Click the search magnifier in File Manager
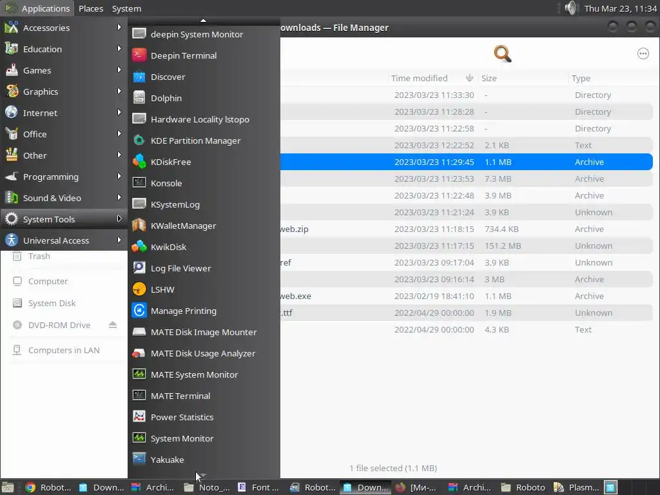Viewport: 660px width, 495px height. pos(503,54)
